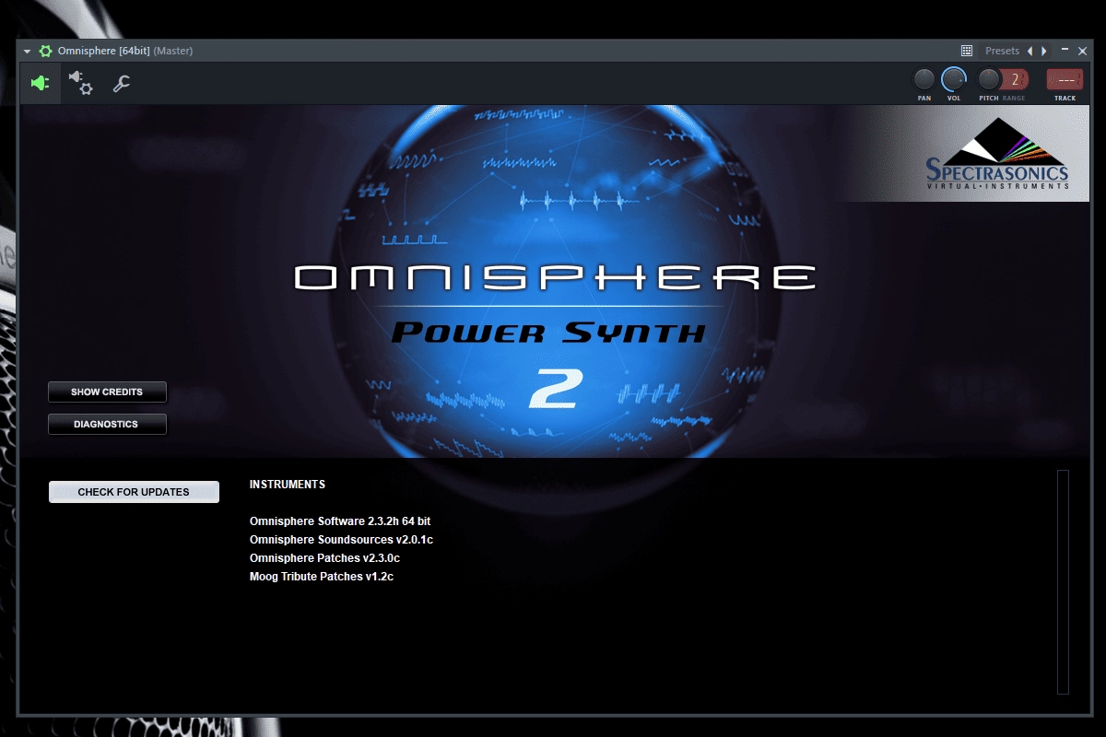Open the plugin window dropdown arrow menu
Viewport: 1106px width, 737px height.
point(28,52)
